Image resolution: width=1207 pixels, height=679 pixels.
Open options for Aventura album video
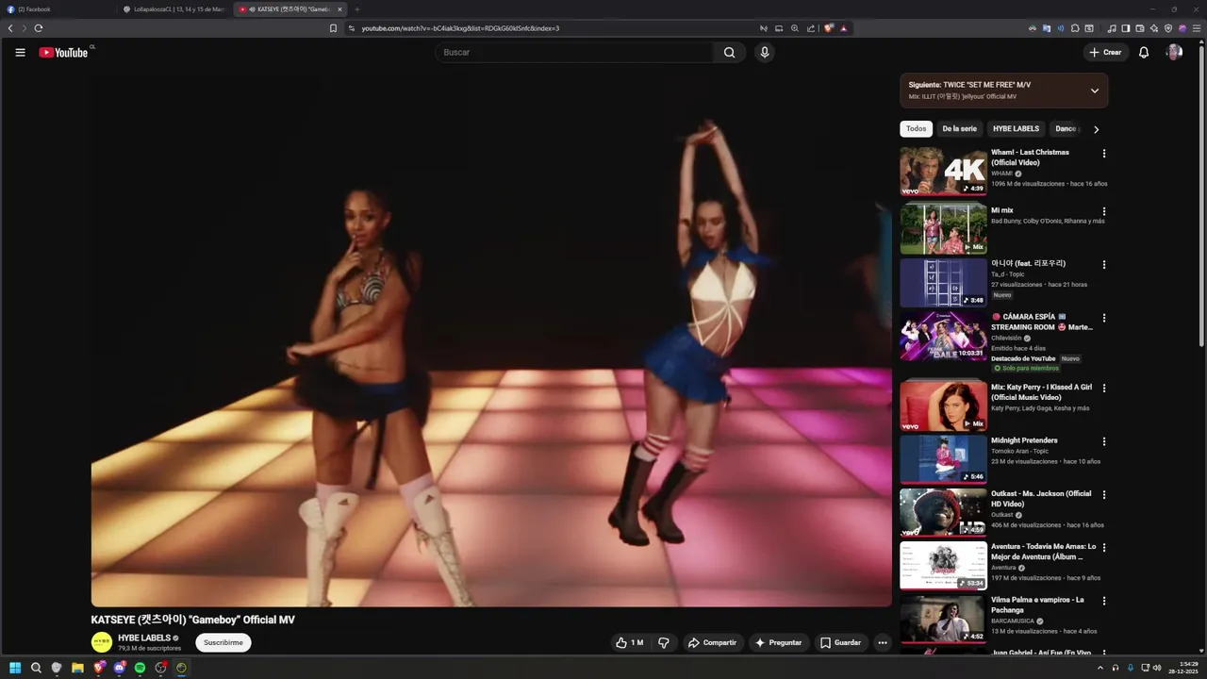tap(1104, 547)
